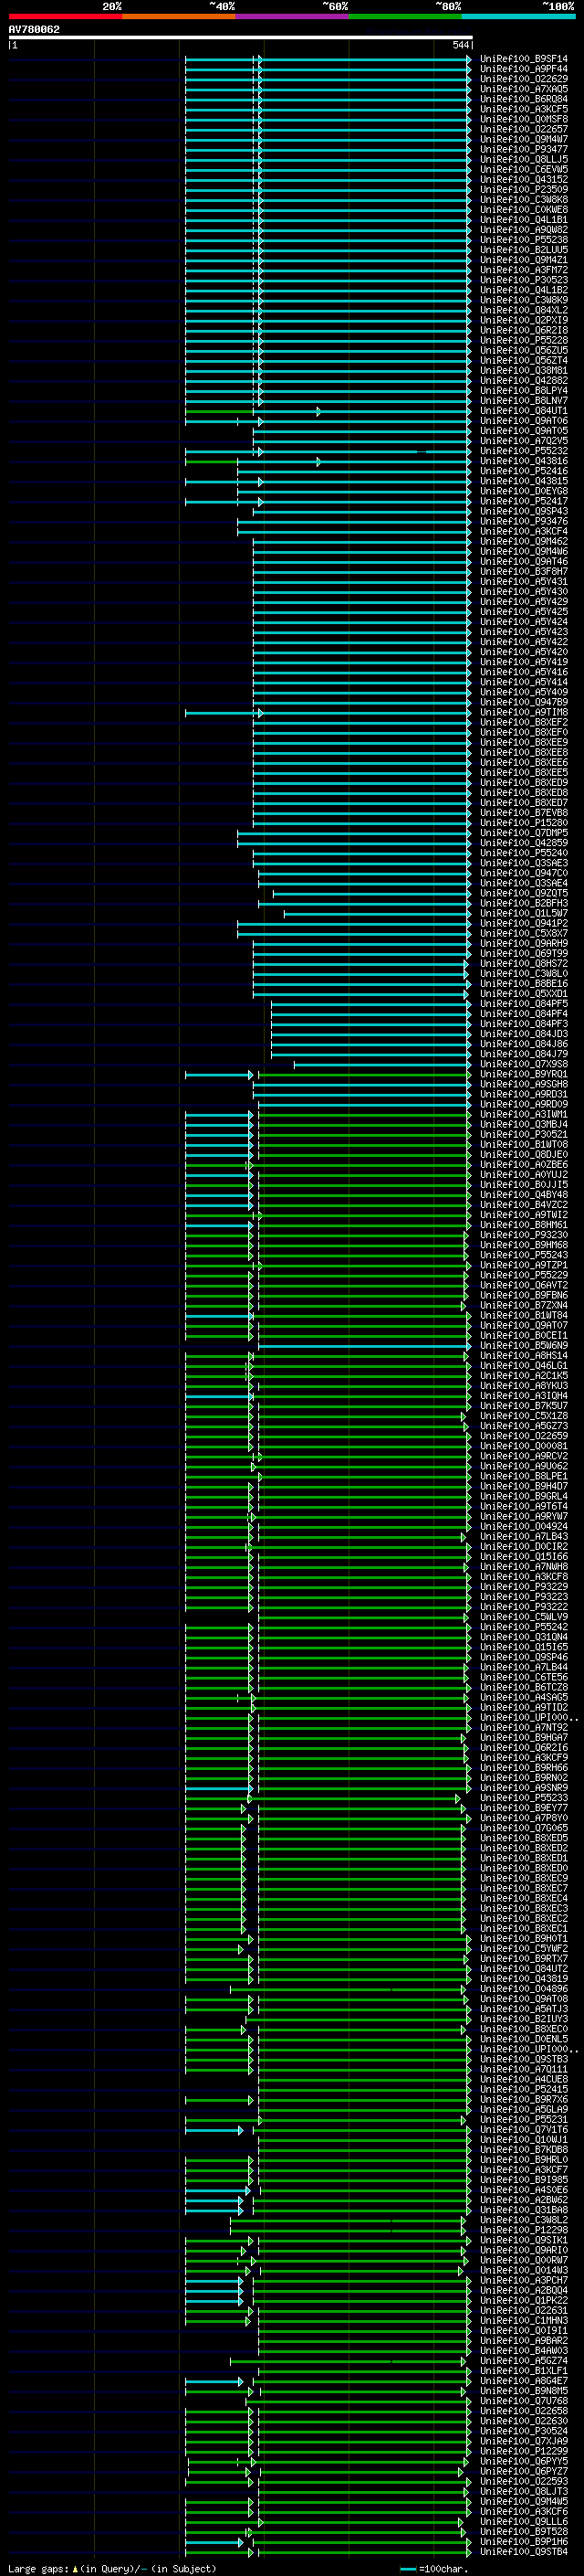The width and height of the screenshot is (584, 2576).
Task: Select hit label UniRef100_A9SGH8
Action: click(x=524, y=1084)
